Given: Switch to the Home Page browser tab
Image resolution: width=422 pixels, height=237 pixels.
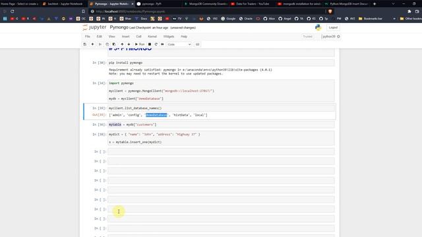Looking at the screenshot, I should pyautogui.click(x=19, y=4).
